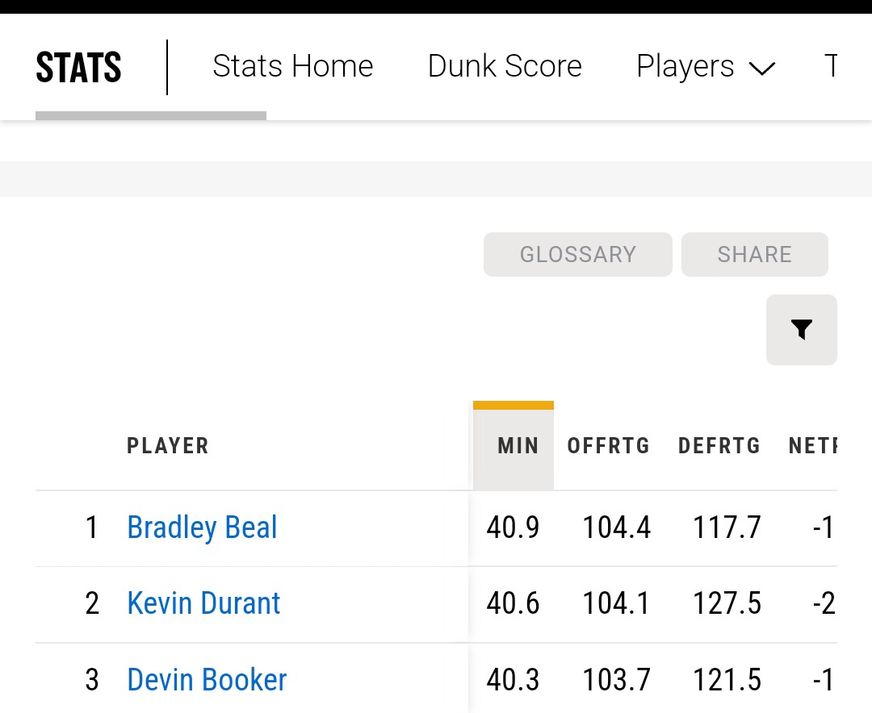Select Kevin Durant's 127.5 DEFRTG value
The image size is (872, 713).
tap(727, 603)
